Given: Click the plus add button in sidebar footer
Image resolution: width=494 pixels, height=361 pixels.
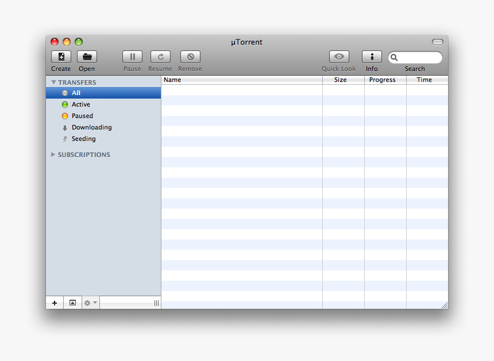Looking at the screenshot, I should tap(55, 303).
